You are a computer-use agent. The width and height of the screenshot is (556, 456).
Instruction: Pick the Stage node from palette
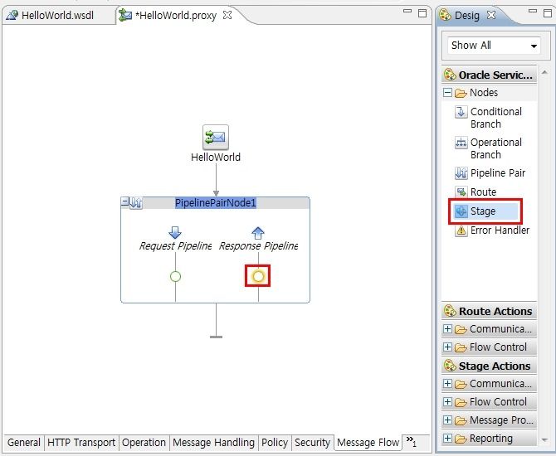(485, 211)
